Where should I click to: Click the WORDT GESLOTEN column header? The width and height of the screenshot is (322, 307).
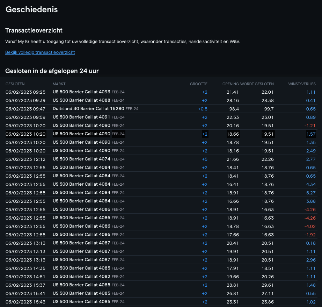pyautogui.click(x=257, y=84)
